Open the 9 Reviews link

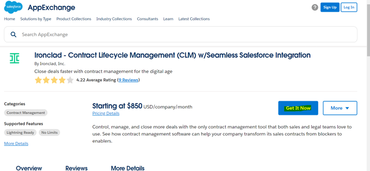(128, 80)
